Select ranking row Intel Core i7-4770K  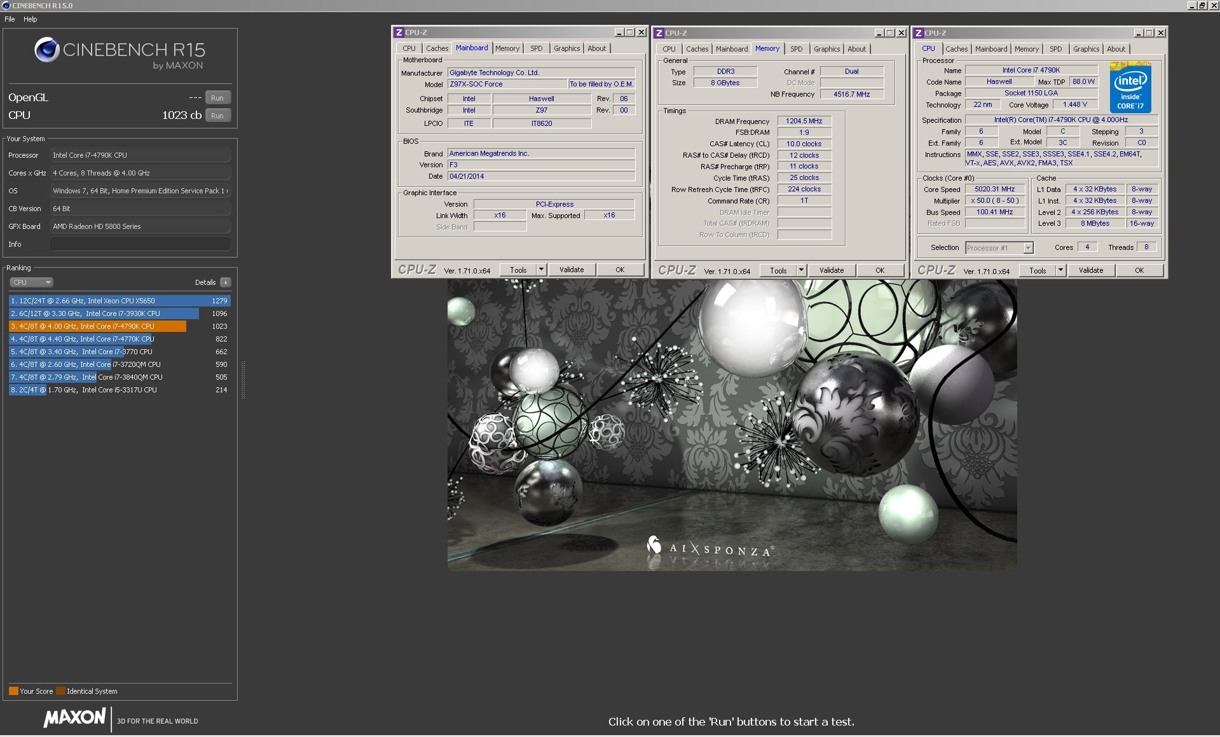[x=120, y=339]
